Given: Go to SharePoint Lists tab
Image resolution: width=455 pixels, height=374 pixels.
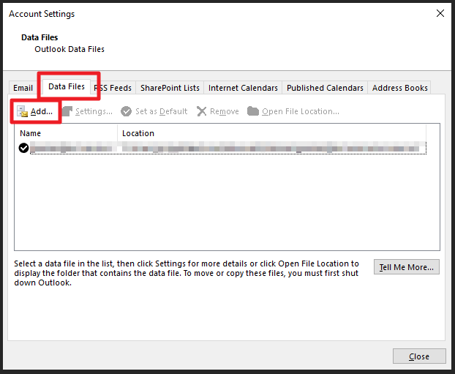Looking at the screenshot, I should 170,88.
